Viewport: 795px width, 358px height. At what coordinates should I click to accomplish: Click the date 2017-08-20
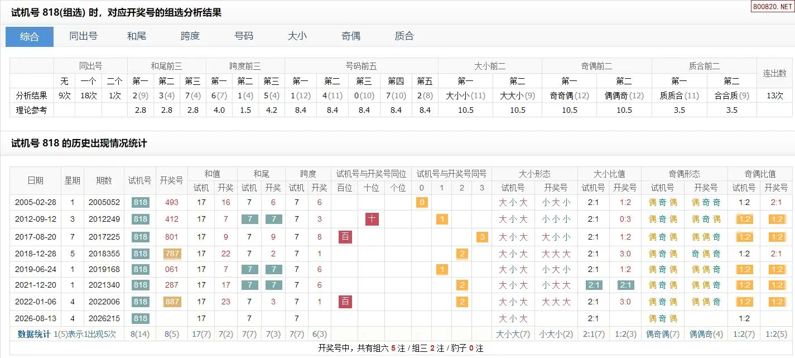(x=36, y=237)
